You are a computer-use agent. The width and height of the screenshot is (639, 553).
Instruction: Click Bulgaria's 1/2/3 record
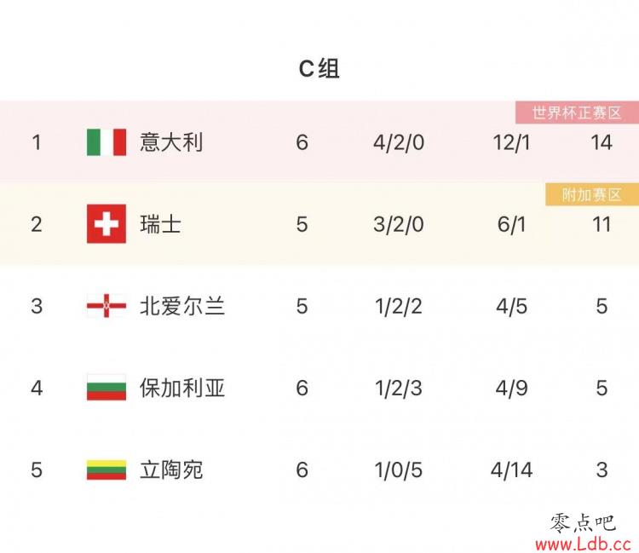(399, 388)
